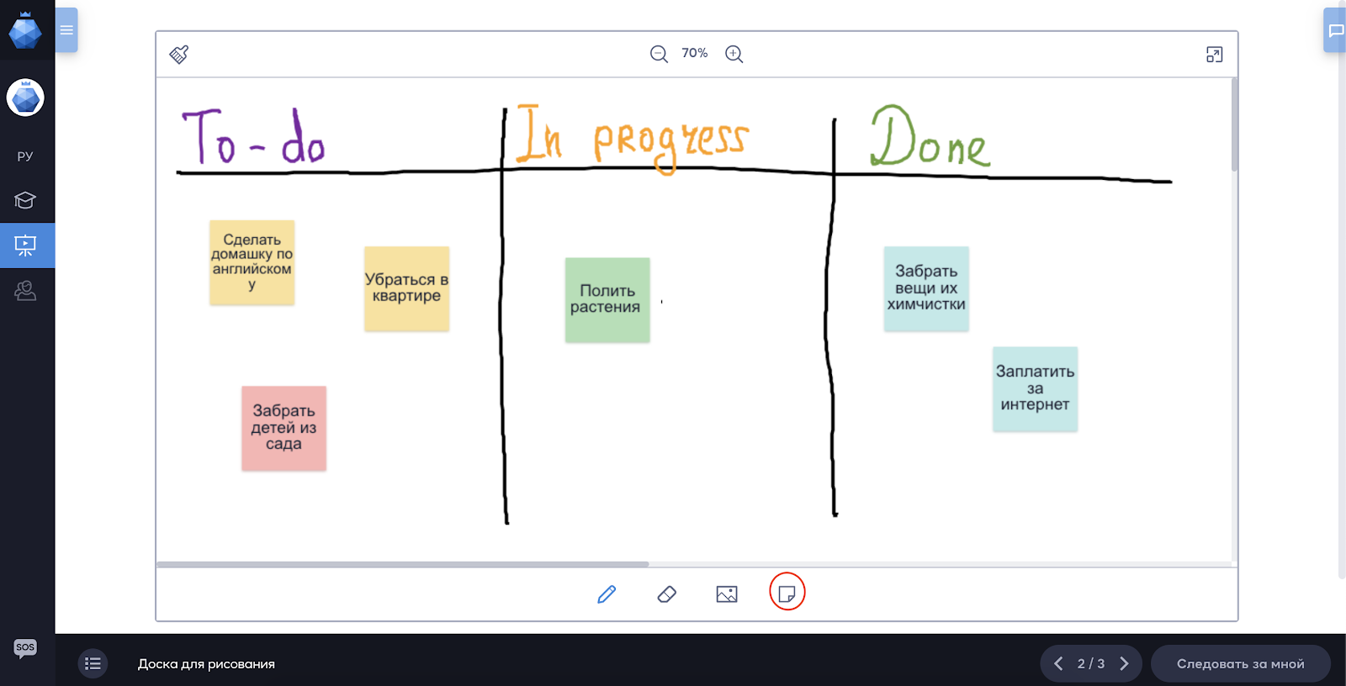Zoom in the whiteboard
The height and width of the screenshot is (686, 1346).
click(x=734, y=54)
